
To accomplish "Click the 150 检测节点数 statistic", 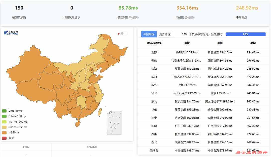I will pos(19,8).
